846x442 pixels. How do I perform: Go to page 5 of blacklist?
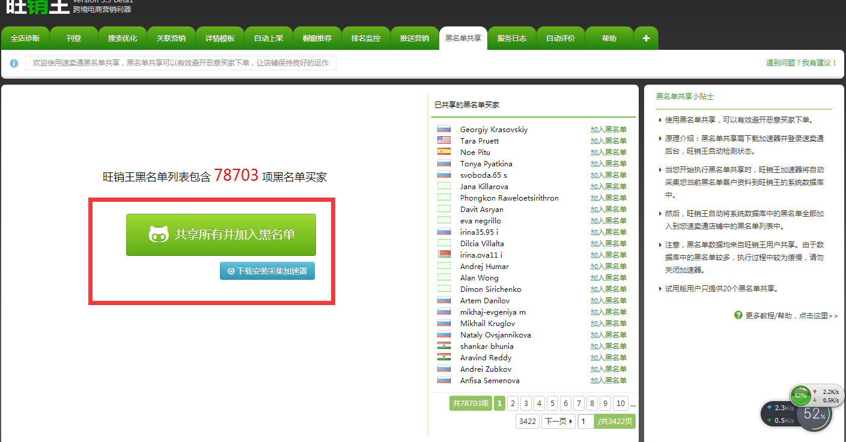(x=552, y=404)
